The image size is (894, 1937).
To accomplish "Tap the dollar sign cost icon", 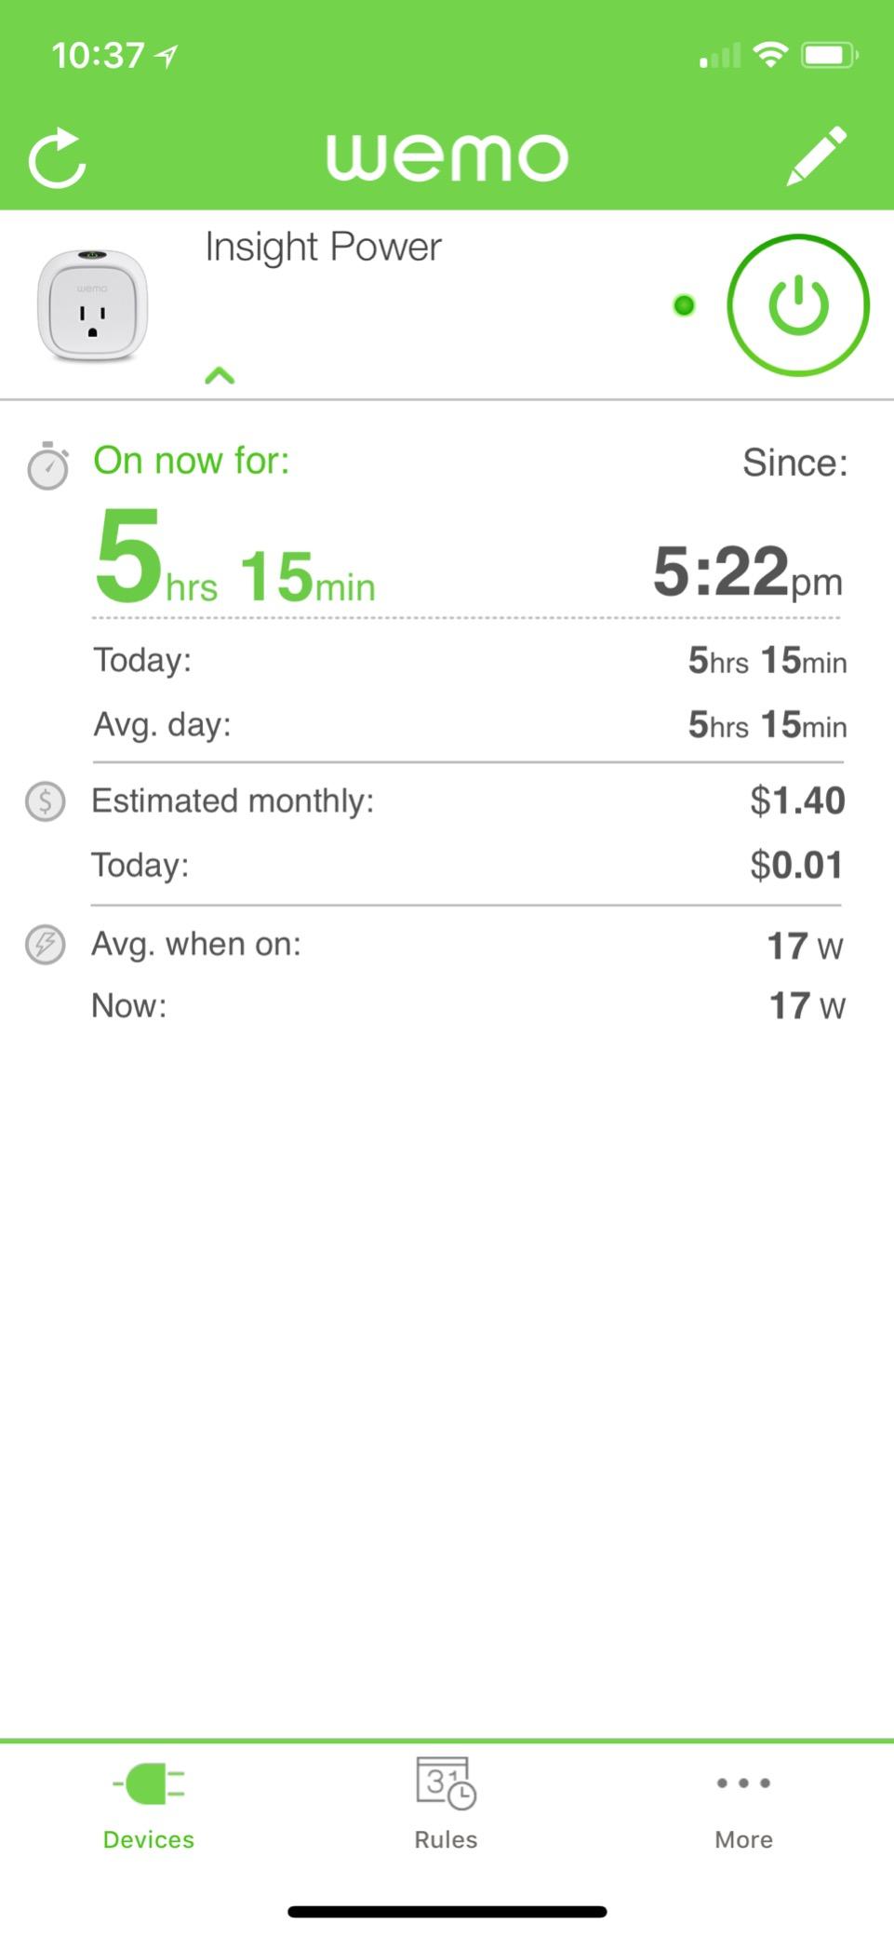I will tap(45, 801).
